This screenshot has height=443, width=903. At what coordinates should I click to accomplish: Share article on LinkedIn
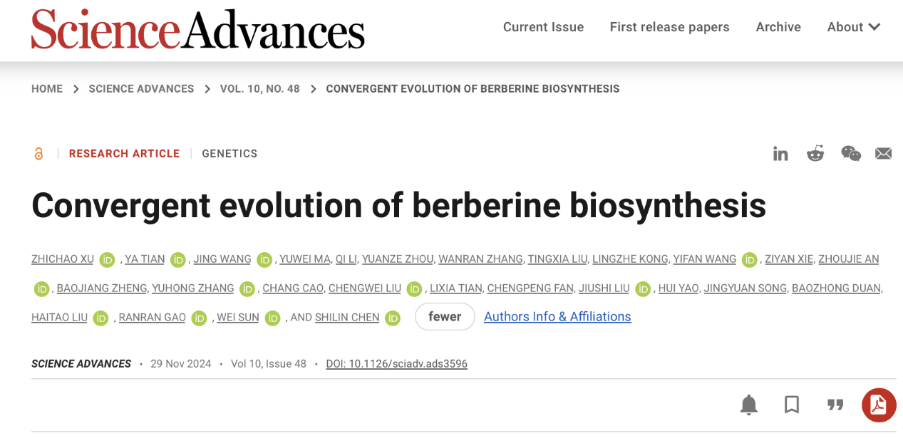tap(780, 154)
